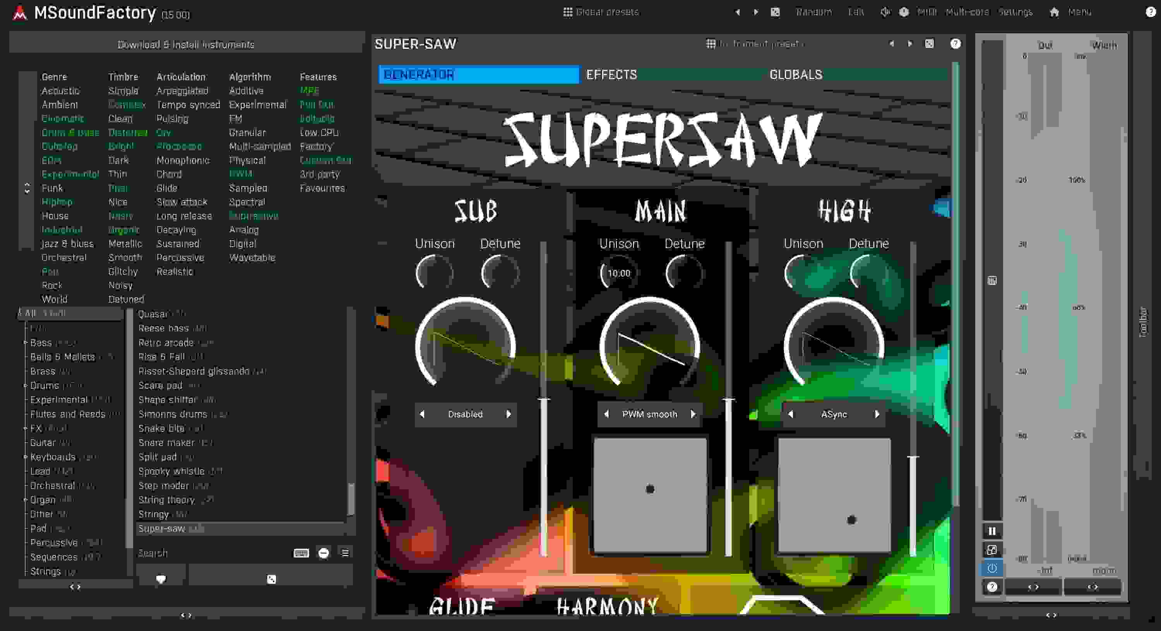Image resolution: width=1161 pixels, height=631 pixels.
Task: Pause the metering using the pause button
Action: 992,531
